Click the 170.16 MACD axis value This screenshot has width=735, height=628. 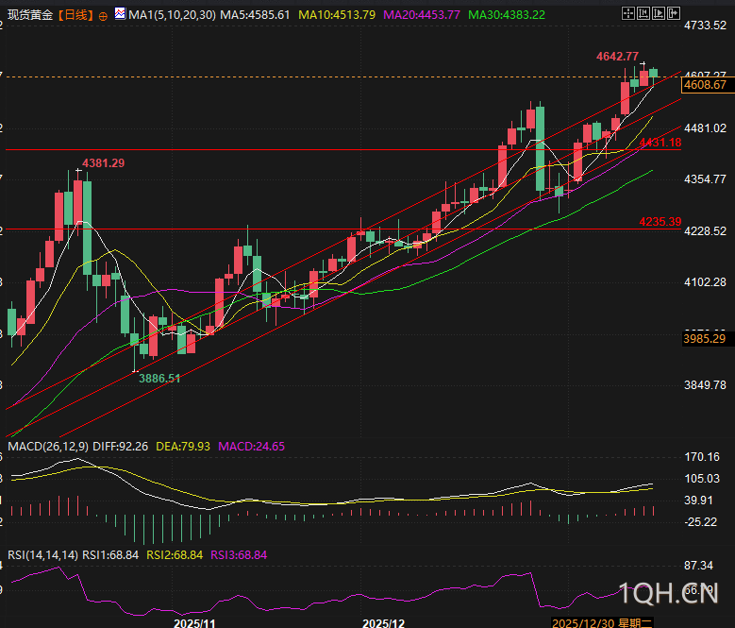pos(702,457)
